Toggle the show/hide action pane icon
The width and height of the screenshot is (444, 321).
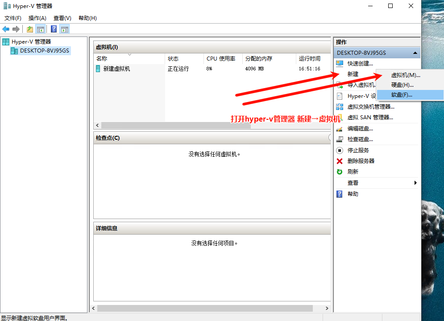coord(65,29)
